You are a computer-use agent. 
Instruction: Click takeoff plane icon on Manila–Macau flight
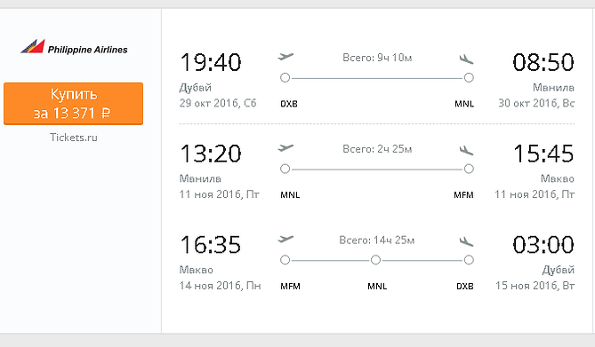click(x=285, y=147)
